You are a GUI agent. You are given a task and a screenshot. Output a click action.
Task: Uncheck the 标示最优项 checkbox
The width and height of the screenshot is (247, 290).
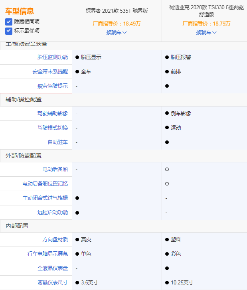pyautogui.click(x=9, y=31)
